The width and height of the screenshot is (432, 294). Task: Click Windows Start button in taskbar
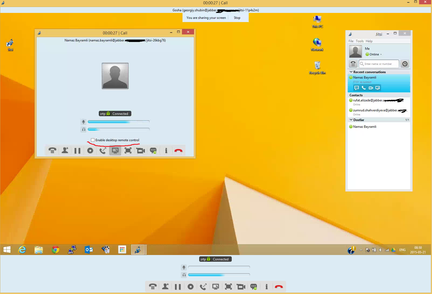pos(7,250)
